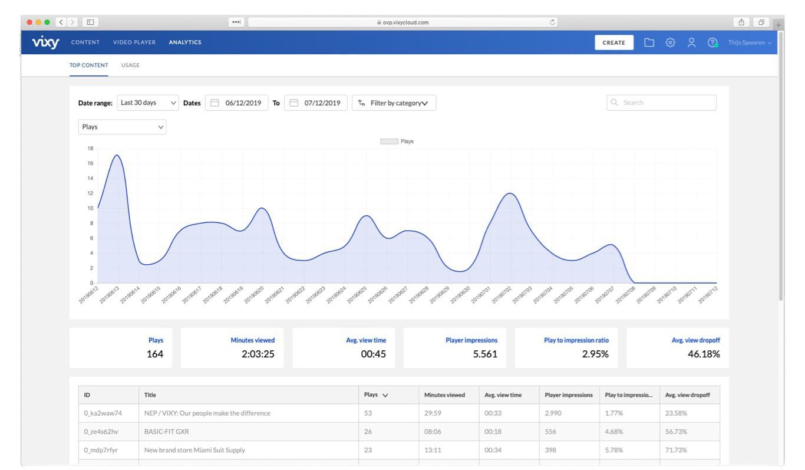Open the ANALYTICS menu
Viewport: 805px width, 470px height.
(x=185, y=42)
